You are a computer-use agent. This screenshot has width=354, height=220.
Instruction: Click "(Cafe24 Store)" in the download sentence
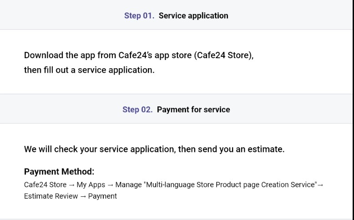[x=223, y=55]
